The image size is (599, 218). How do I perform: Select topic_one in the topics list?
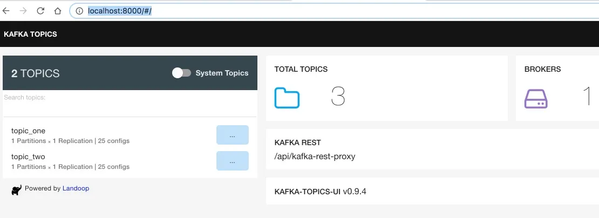coord(28,131)
